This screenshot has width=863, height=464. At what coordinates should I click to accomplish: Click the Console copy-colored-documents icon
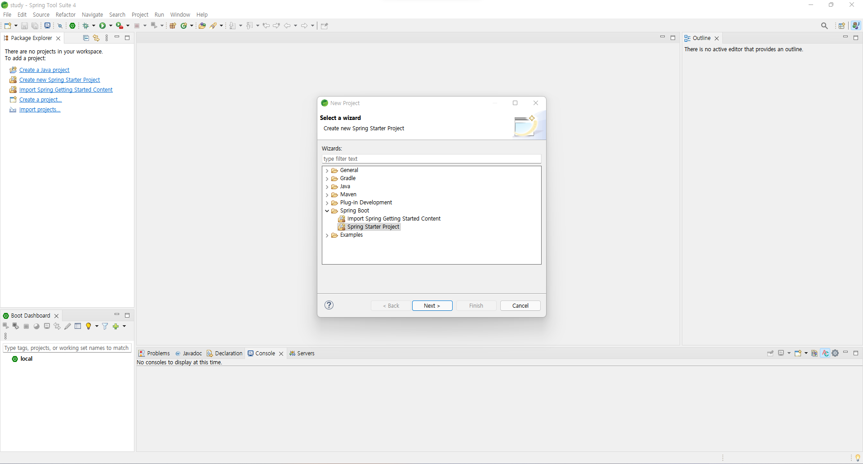pos(814,353)
